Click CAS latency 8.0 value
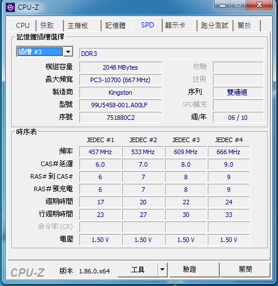This screenshot has height=286, width=278. pyautogui.click(x=186, y=164)
